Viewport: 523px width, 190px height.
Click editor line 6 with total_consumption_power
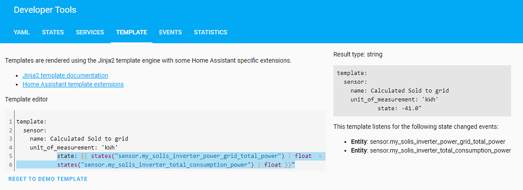156,164
